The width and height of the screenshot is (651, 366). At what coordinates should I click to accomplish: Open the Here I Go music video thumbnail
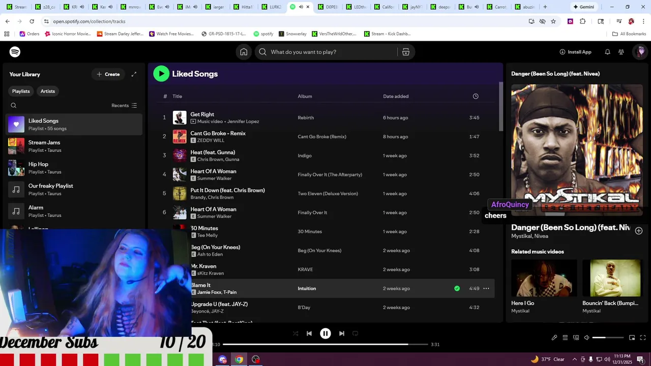tap(544, 278)
